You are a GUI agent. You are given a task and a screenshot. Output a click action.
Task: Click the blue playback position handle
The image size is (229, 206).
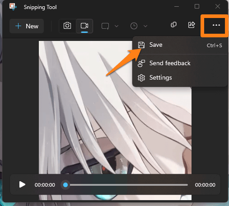[65, 185]
